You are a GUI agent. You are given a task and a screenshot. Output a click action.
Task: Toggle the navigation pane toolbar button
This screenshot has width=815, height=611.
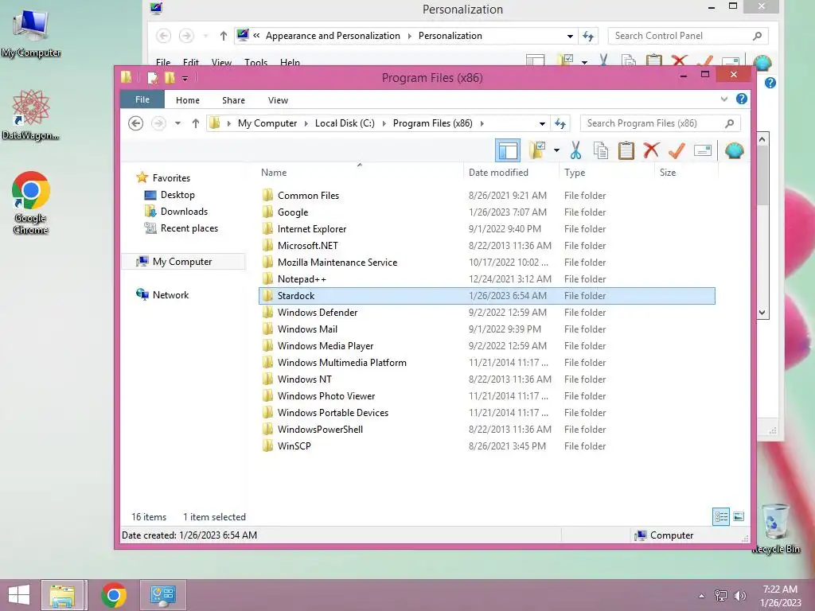(x=507, y=150)
